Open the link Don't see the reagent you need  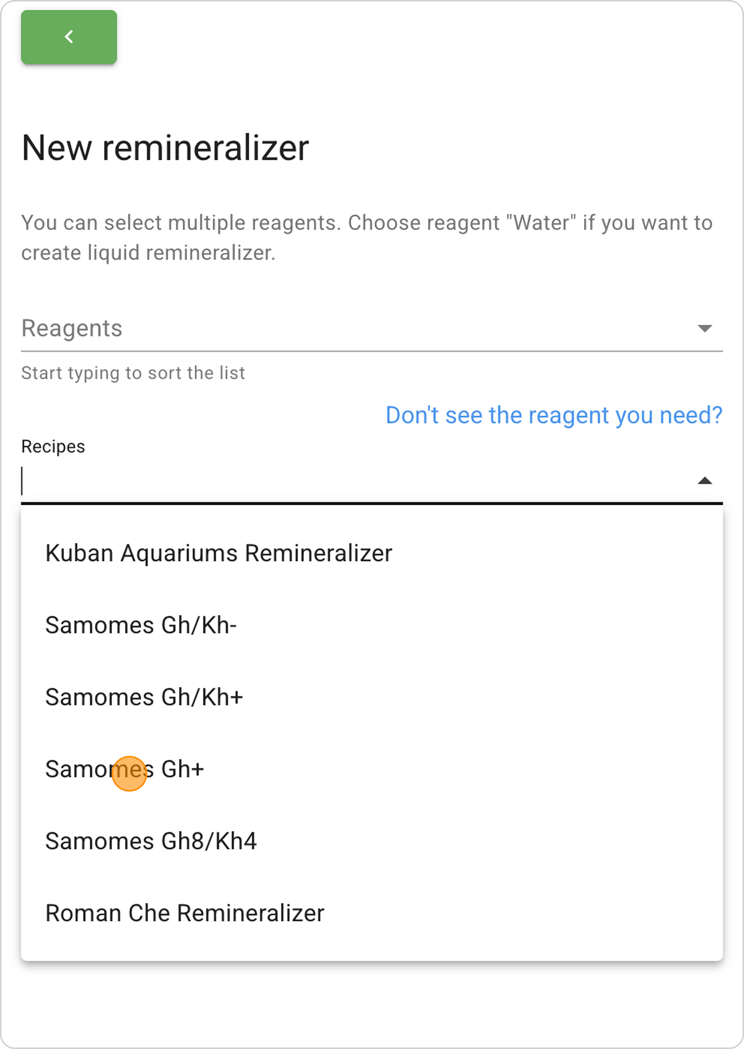click(554, 415)
